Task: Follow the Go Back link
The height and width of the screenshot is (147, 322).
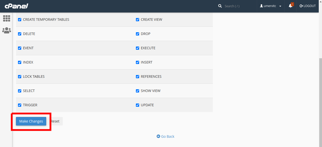Action: click(x=167, y=136)
